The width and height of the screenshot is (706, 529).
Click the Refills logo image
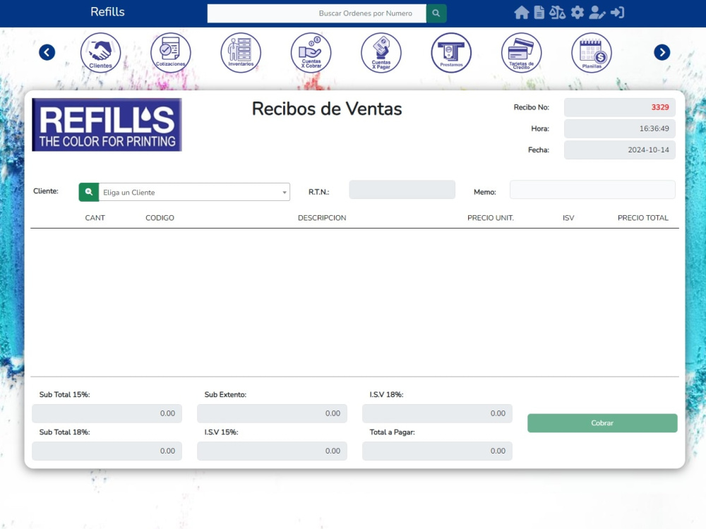tap(107, 125)
